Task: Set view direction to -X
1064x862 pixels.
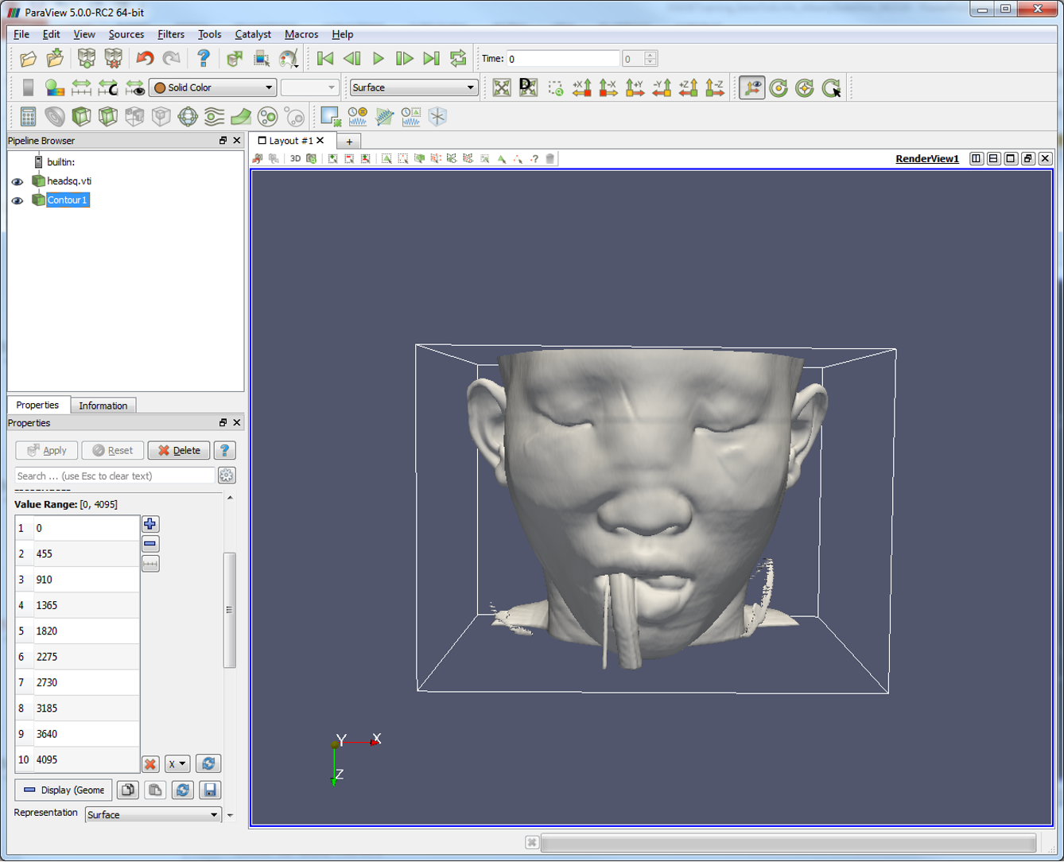Action: coord(608,87)
